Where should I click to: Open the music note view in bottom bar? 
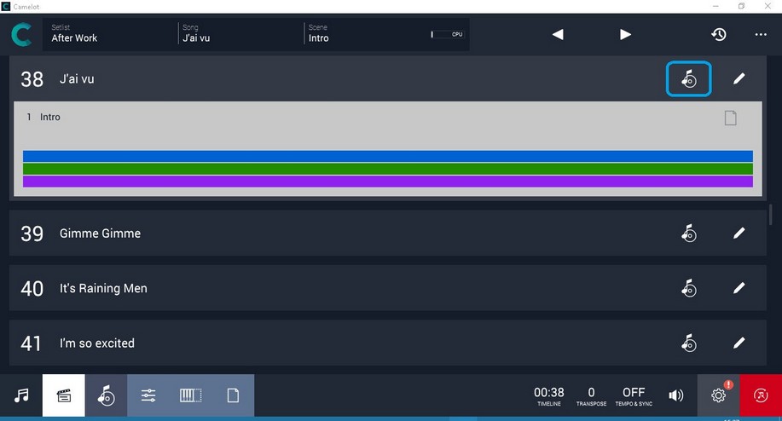tap(21, 395)
